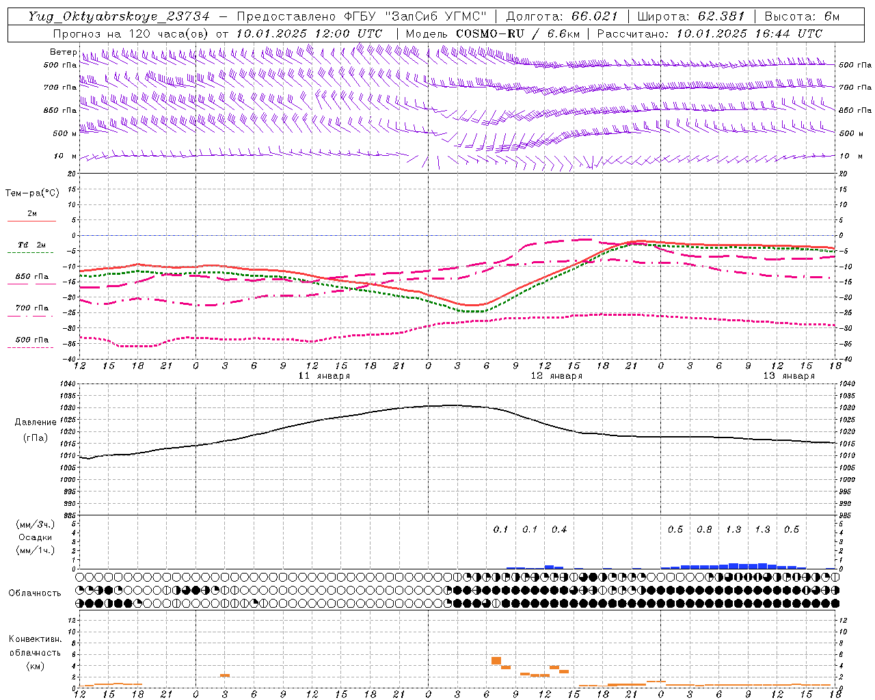Click the small orange bar at 3h on 11 января
875x700 pixels.
[225, 675]
